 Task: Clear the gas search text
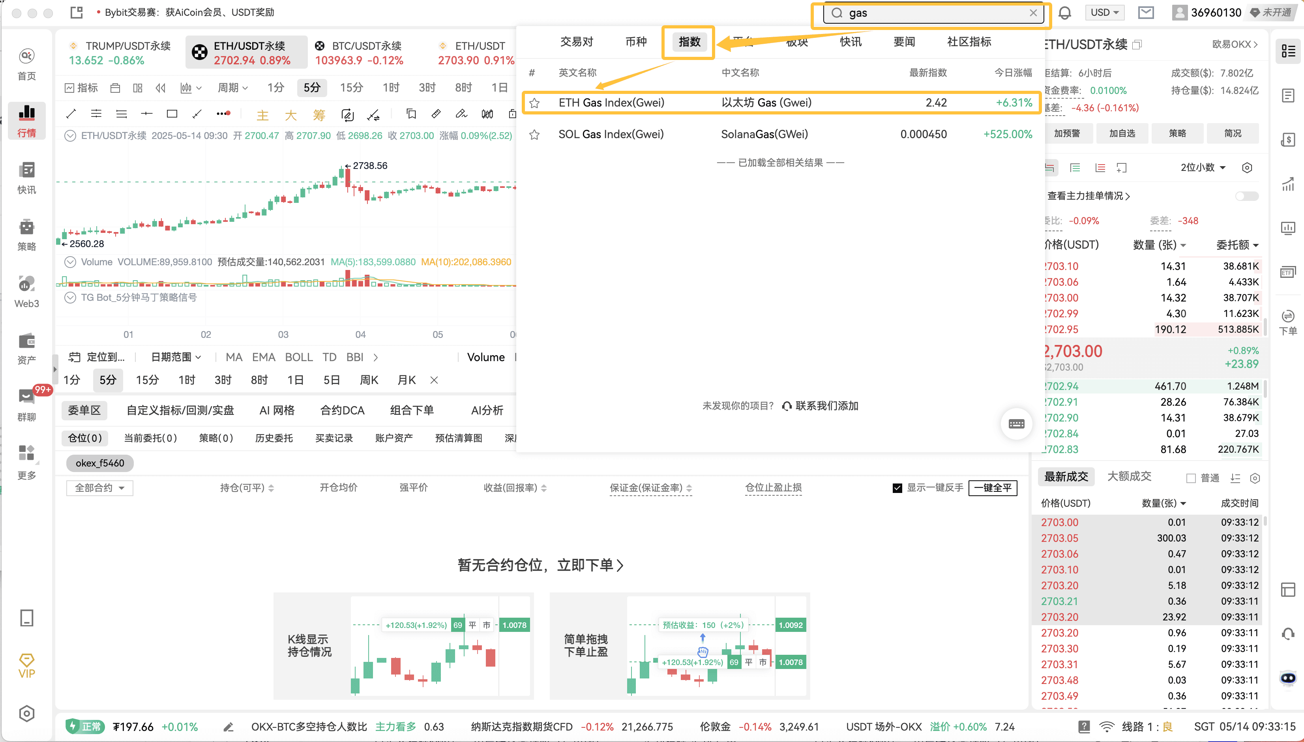1033,13
